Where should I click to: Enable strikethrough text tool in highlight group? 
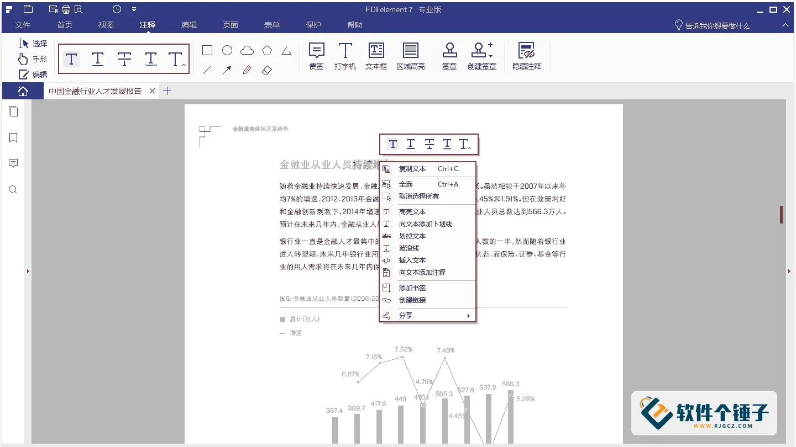click(124, 59)
